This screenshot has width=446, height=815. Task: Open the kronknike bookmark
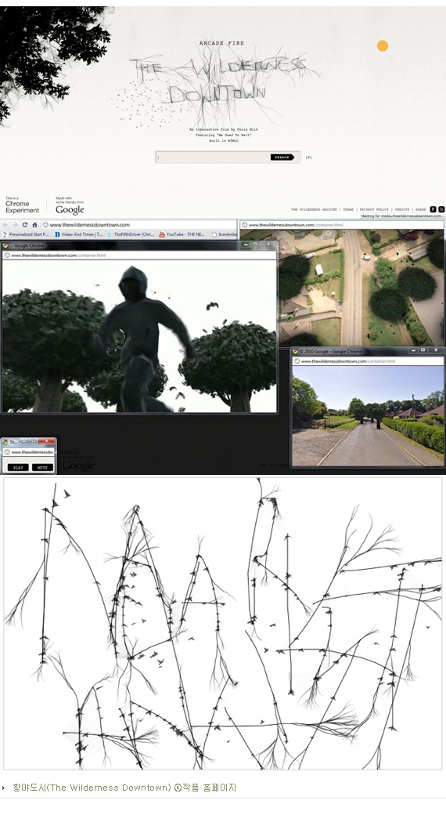click(x=225, y=234)
